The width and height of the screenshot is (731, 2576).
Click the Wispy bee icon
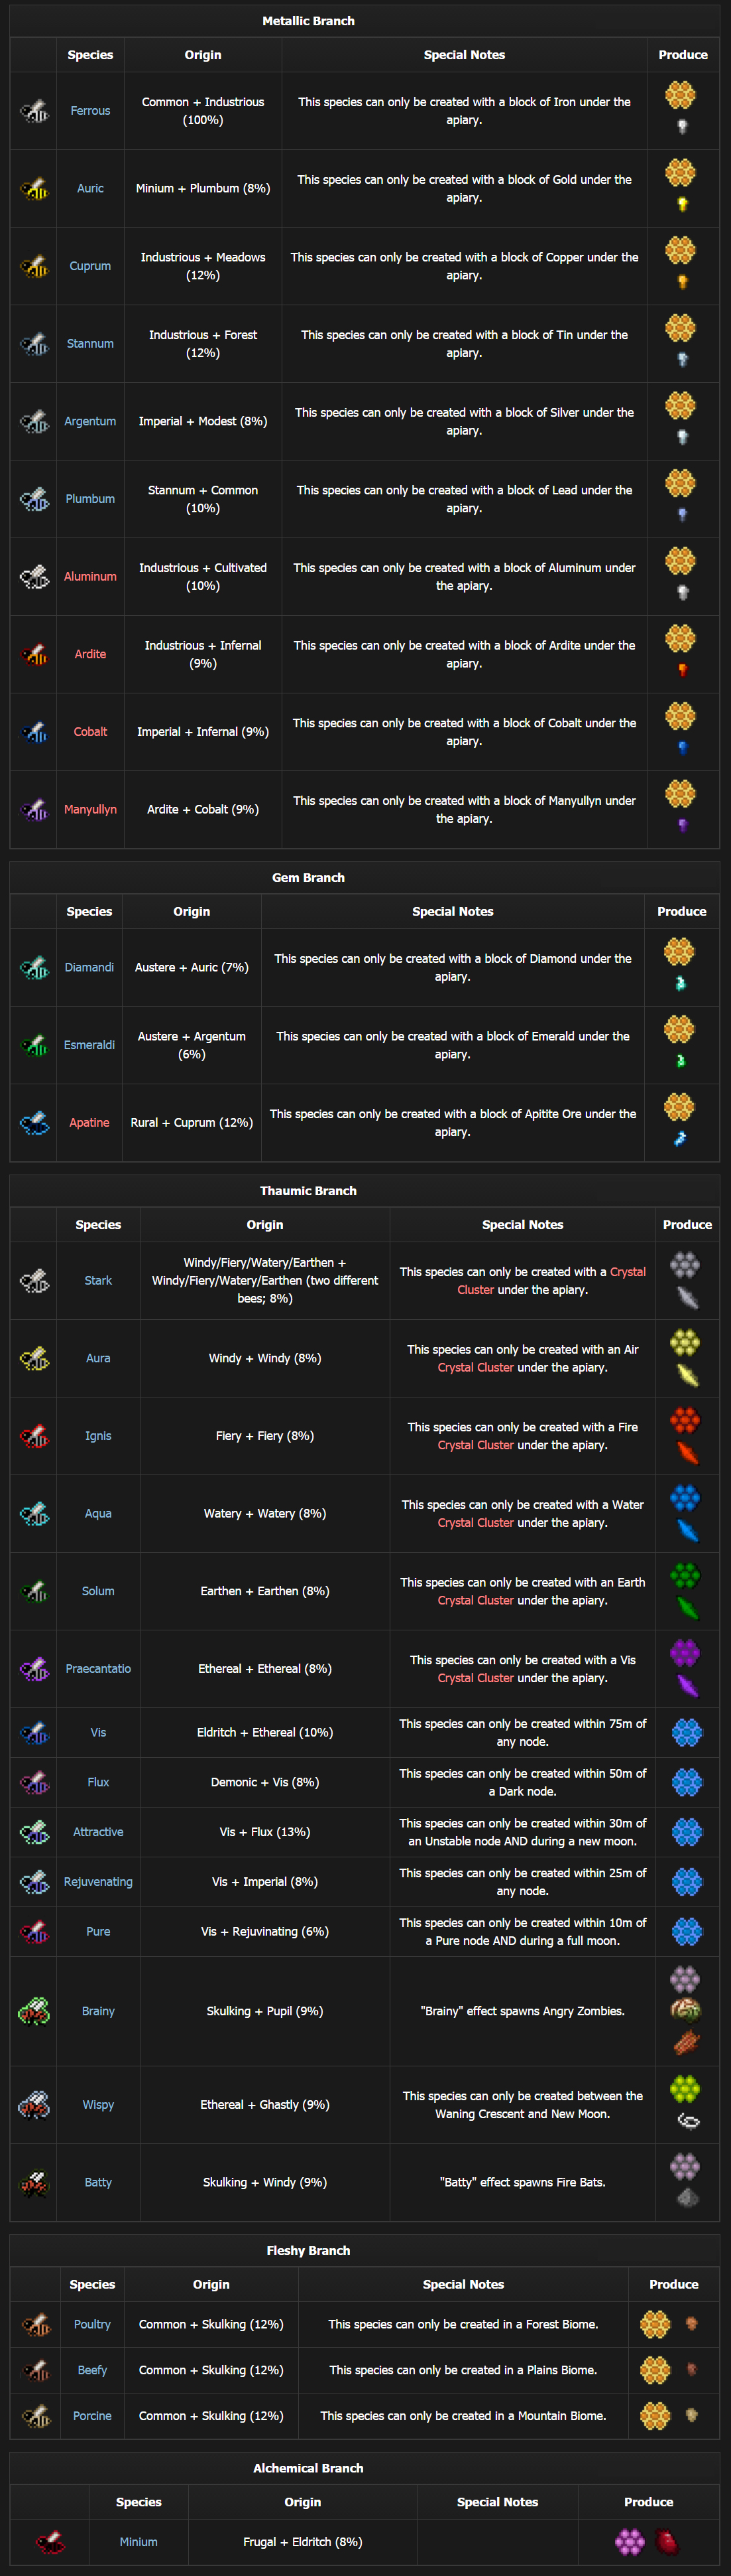coord(34,2104)
